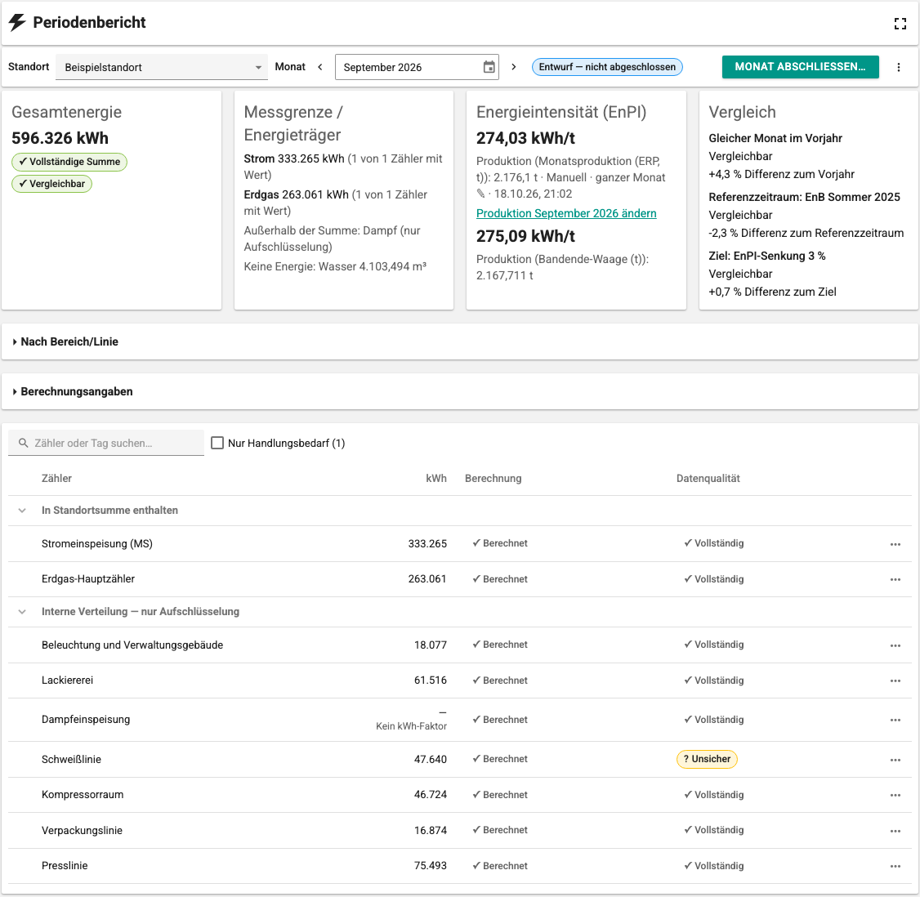This screenshot has height=897, width=920.
Task: Go to next month with right arrow
Action: point(514,67)
